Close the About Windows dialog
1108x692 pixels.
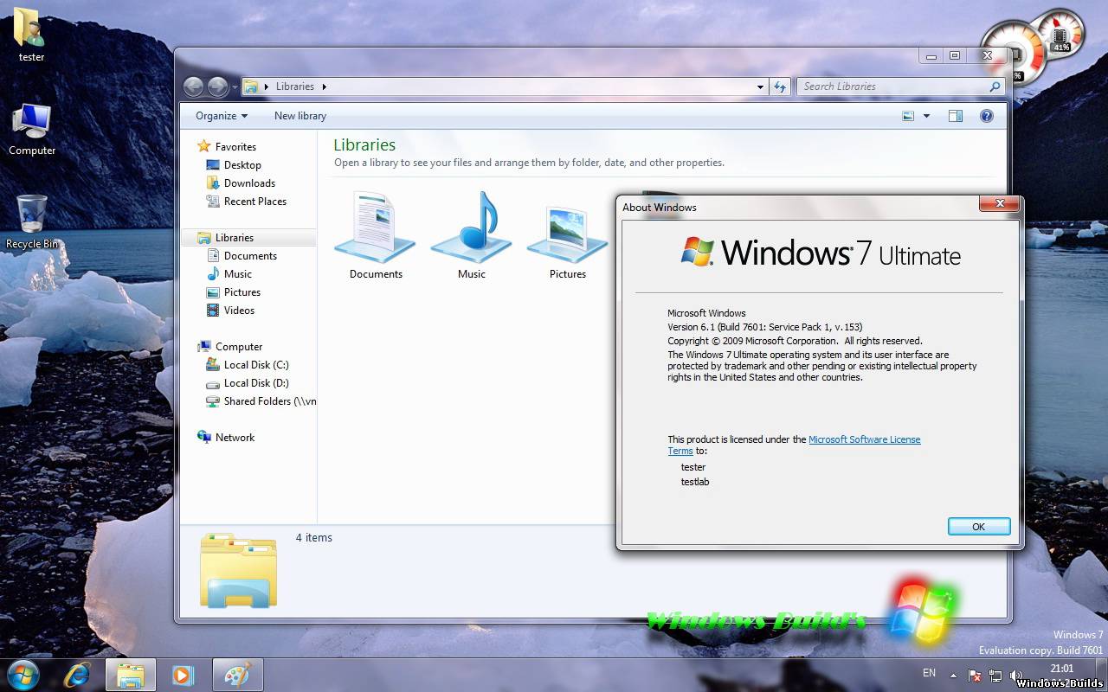tap(1000, 204)
